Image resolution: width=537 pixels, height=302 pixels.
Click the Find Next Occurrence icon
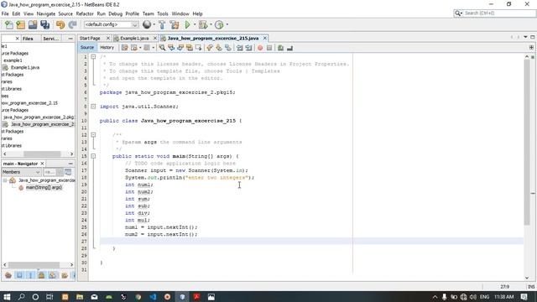[x=180, y=48]
